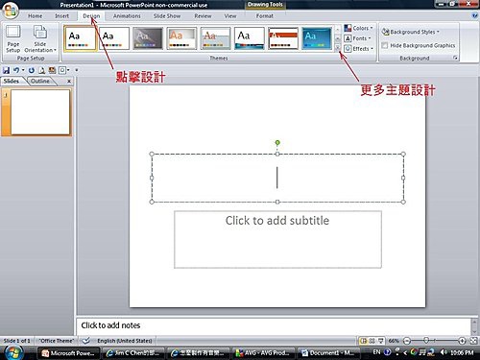Expand the More themes gallery button

click(338, 47)
